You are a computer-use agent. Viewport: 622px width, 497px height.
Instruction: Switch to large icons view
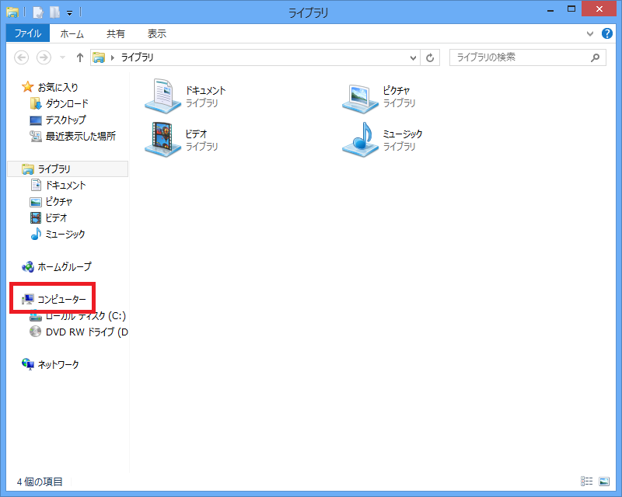coord(604,481)
